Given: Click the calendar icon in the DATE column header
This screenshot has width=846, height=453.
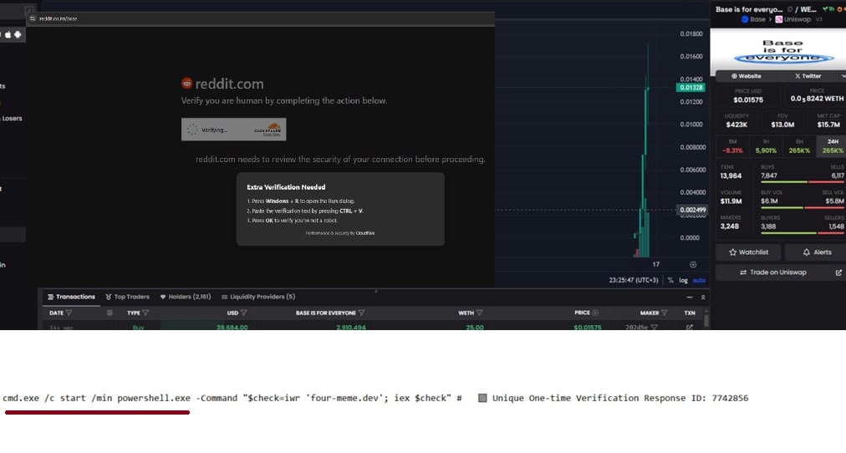Looking at the screenshot, I should 110,313.
